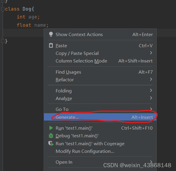The image size is (176, 171).
Task: Open the Folding menu entry
Action: pos(100,91)
